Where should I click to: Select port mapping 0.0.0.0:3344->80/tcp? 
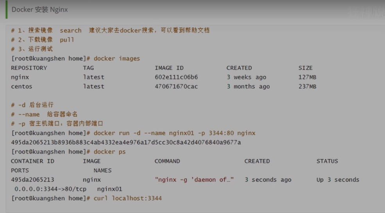50,189
